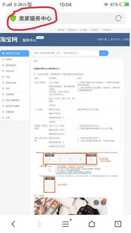Click the question icon beside 卖家常见问题
131x233 pixels.
click(3, 53)
